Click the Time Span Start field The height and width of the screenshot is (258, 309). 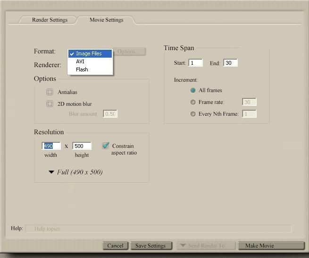point(195,63)
